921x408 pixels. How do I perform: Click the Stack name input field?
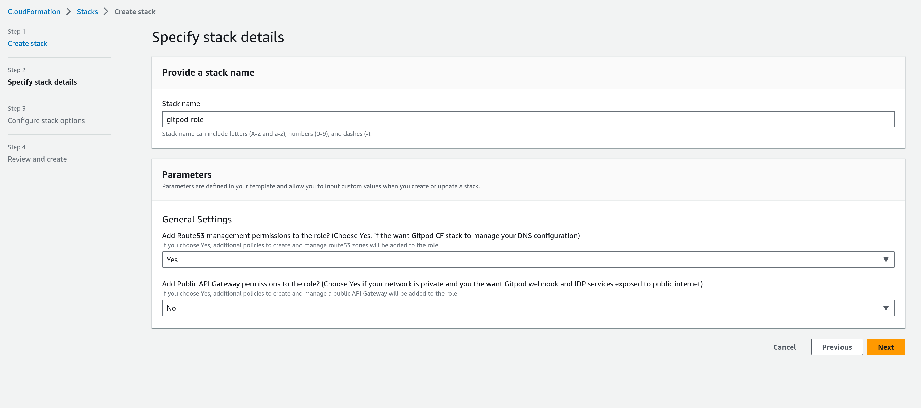(x=528, y=119)
